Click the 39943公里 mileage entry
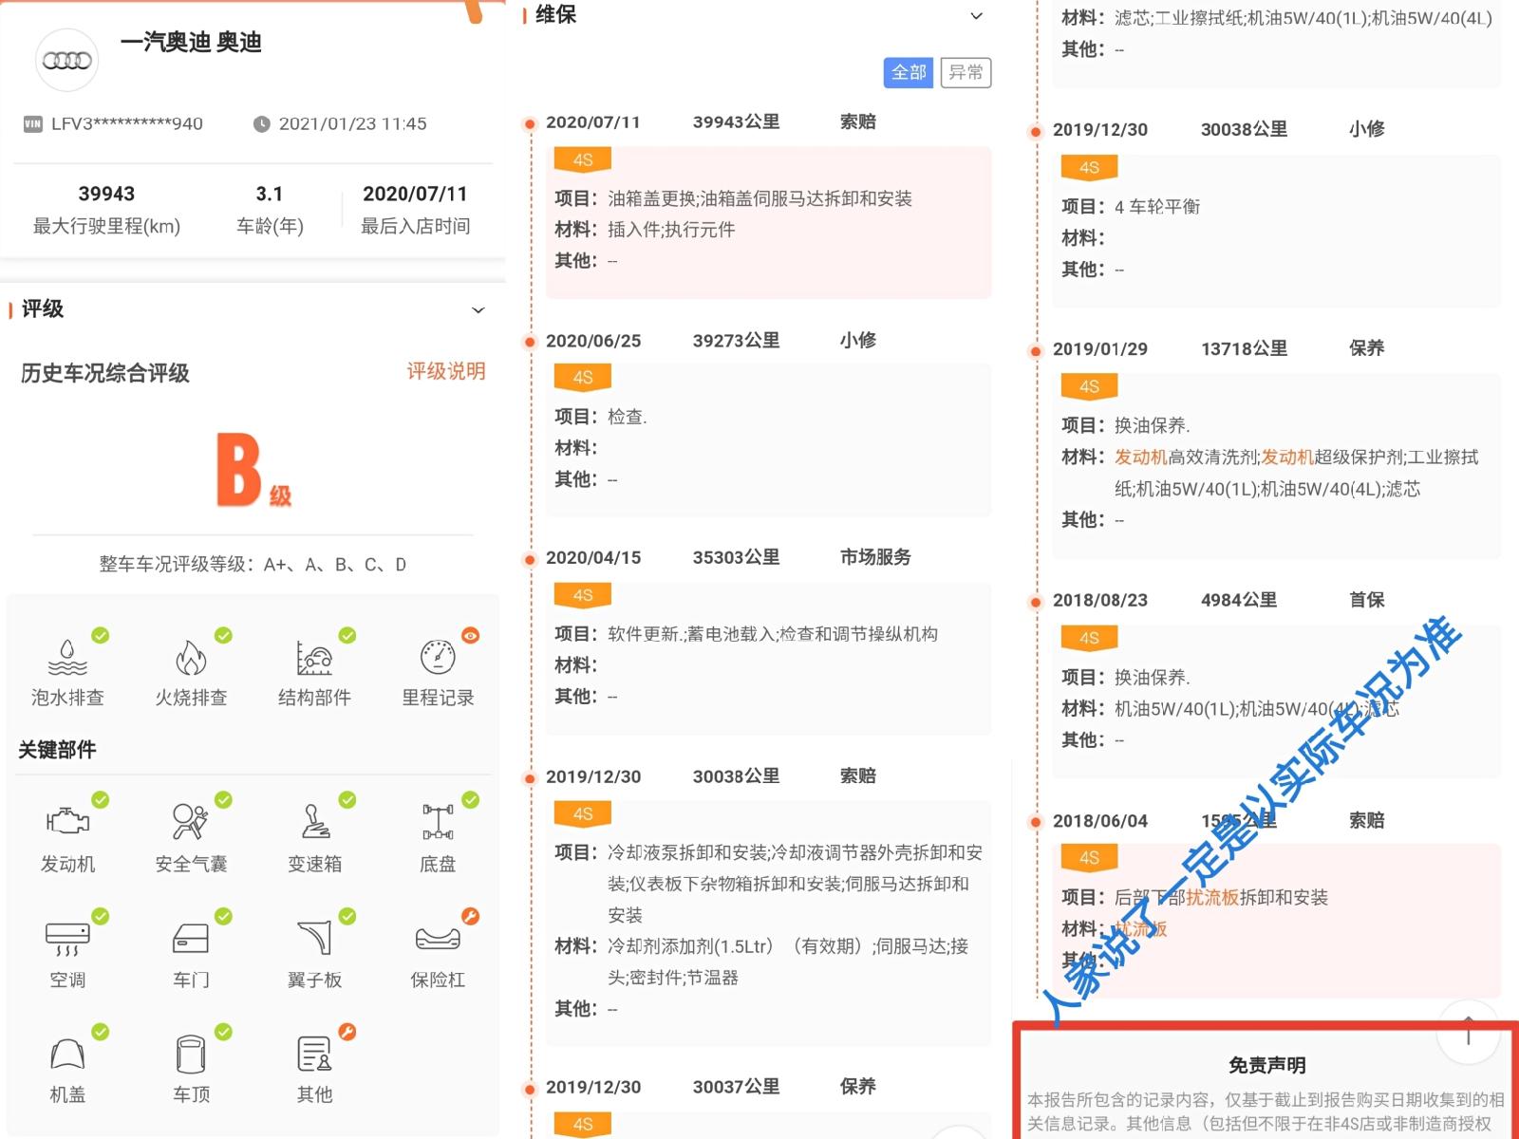Image resolution: width=1519 pixels, height=1139 pixels. click(x=736, y=121)
